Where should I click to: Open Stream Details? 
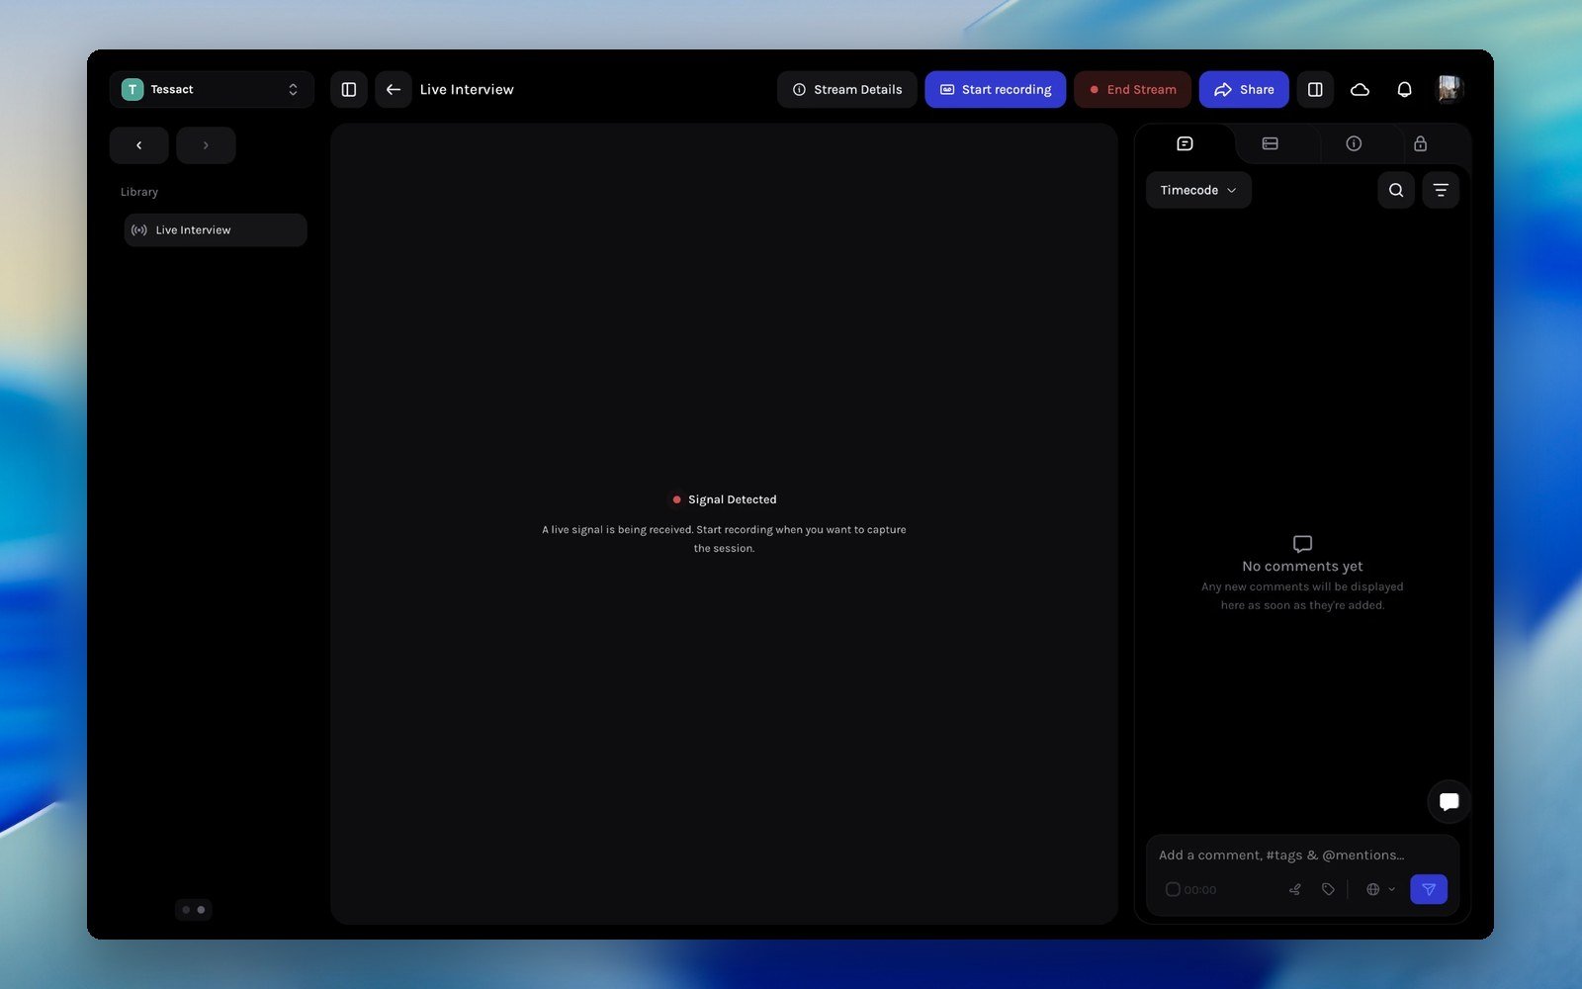[847, 89]
